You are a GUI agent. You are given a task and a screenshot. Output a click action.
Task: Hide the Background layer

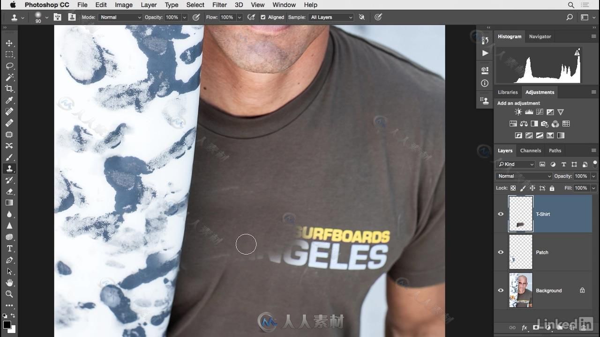tap(501, 290)
